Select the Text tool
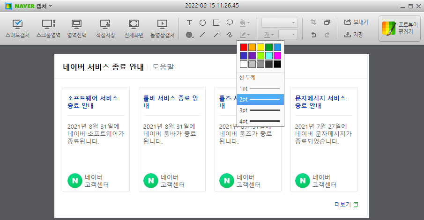424x220 pixels. coord(189,23)
